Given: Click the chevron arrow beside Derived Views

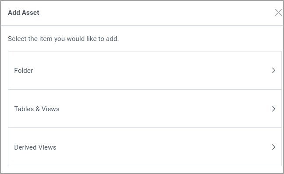Looking at the screenshot, I should click(273, 147).
